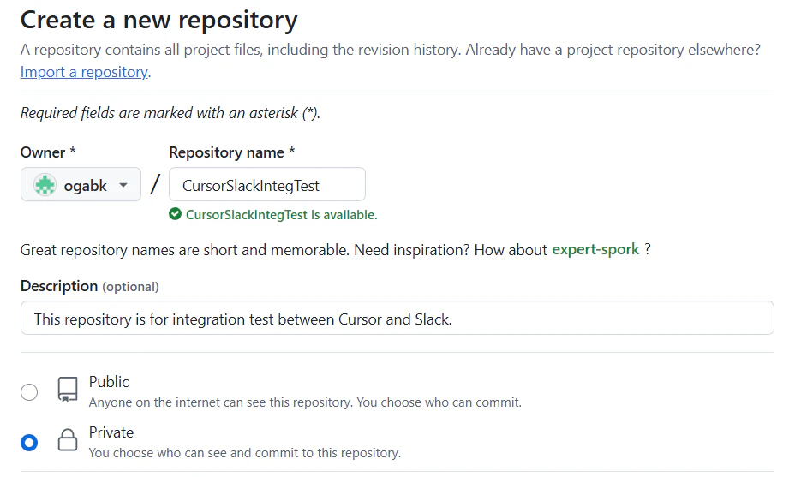Click the ogabk owner avatar icon
Image resolution: width=807 pixels, height=477 pixels.
coord(45,185)
